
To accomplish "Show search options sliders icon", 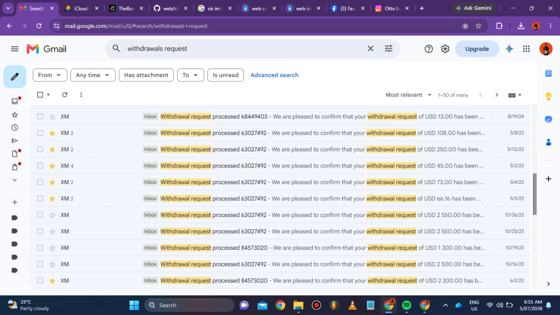I will tap(388, 49).
